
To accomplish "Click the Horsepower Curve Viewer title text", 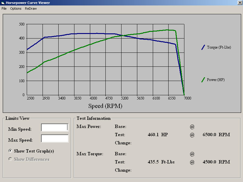I will (28, 3).
